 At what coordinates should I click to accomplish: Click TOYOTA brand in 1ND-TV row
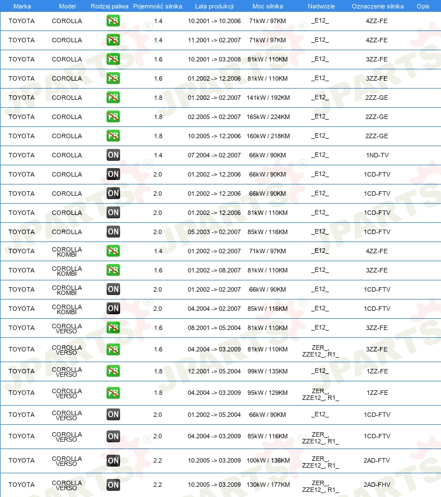[x=21, y=155]
